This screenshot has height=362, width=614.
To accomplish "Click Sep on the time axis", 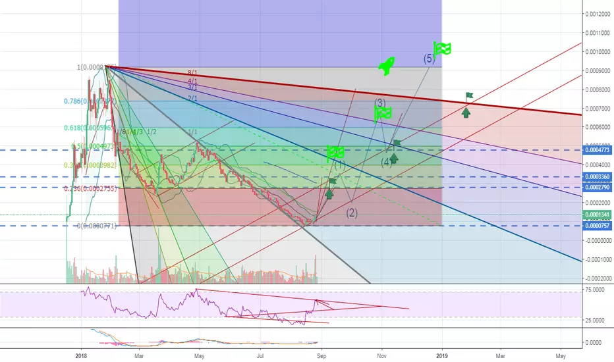I will 321,355.
